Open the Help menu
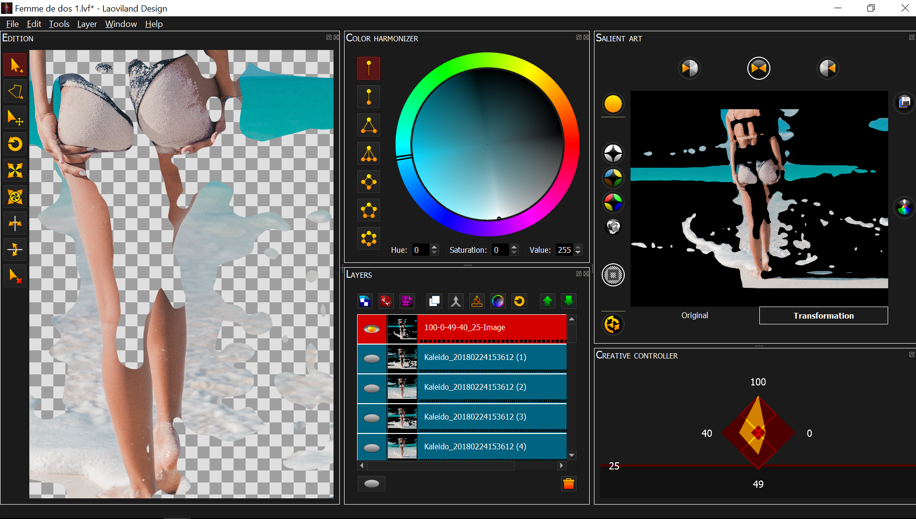 [154, 24]
